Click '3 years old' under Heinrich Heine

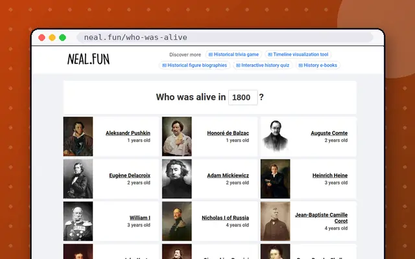(336, 183)
